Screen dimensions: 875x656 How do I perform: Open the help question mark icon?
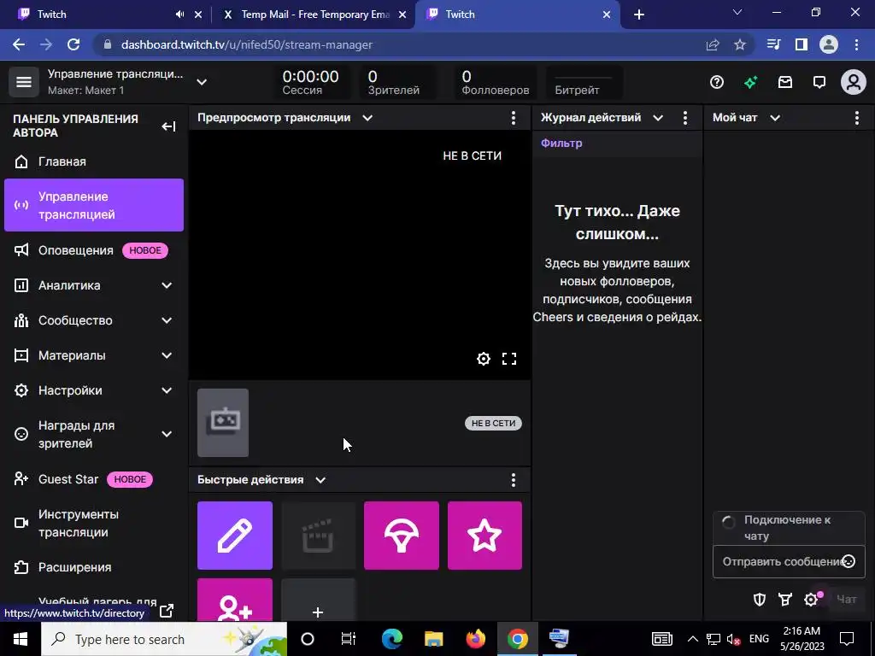(717, 83)
